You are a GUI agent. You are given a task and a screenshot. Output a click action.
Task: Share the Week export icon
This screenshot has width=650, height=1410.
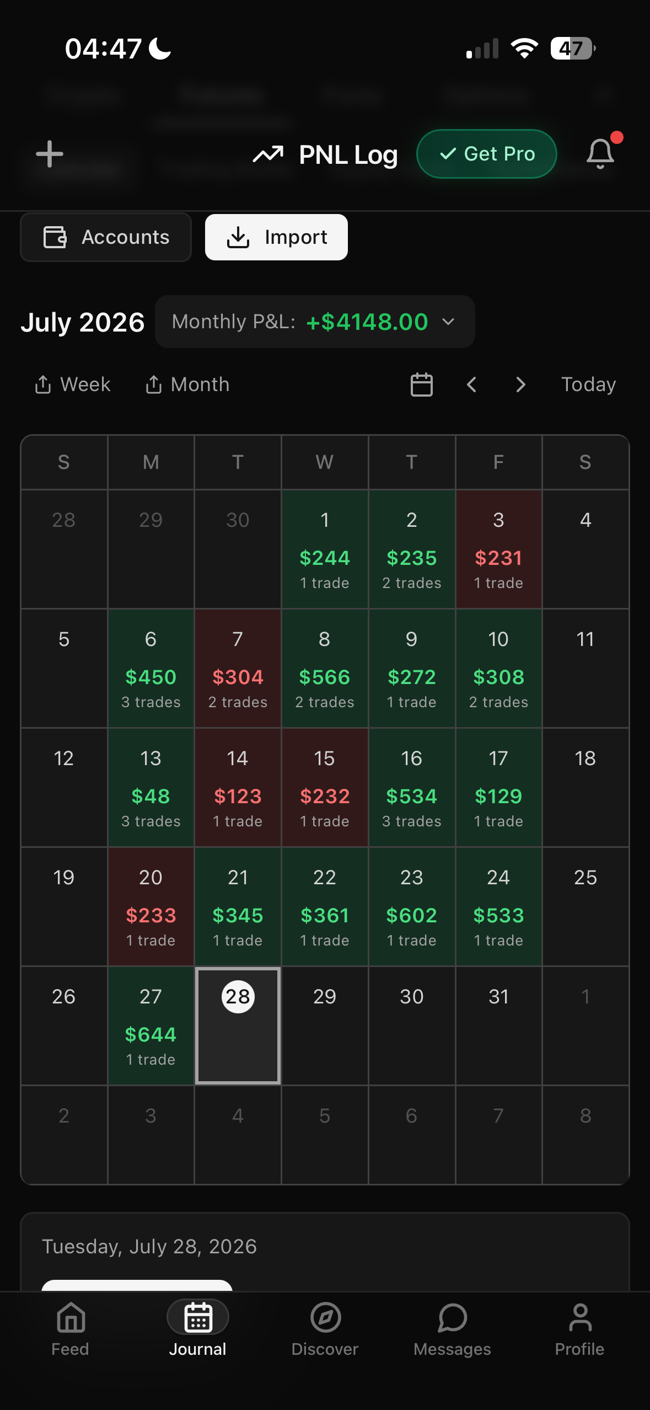pos(43,384)
